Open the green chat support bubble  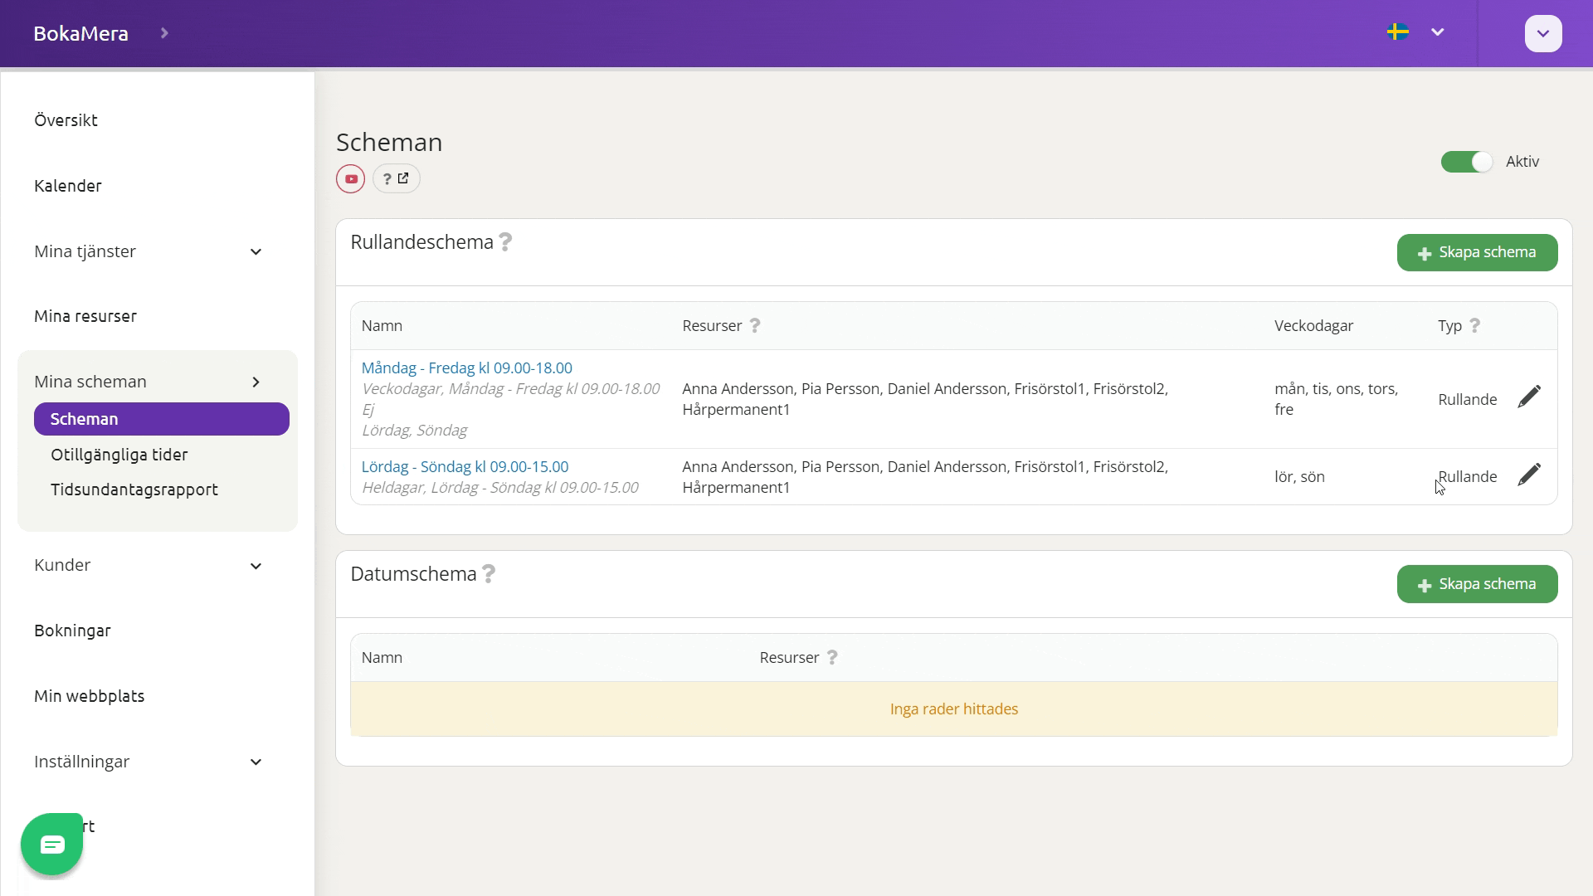(51, 845)
